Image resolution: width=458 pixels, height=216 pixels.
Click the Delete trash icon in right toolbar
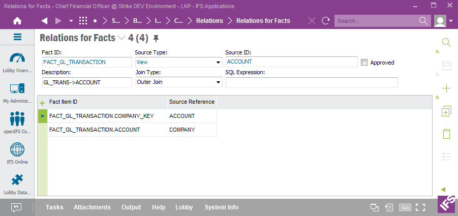(447, 134)
